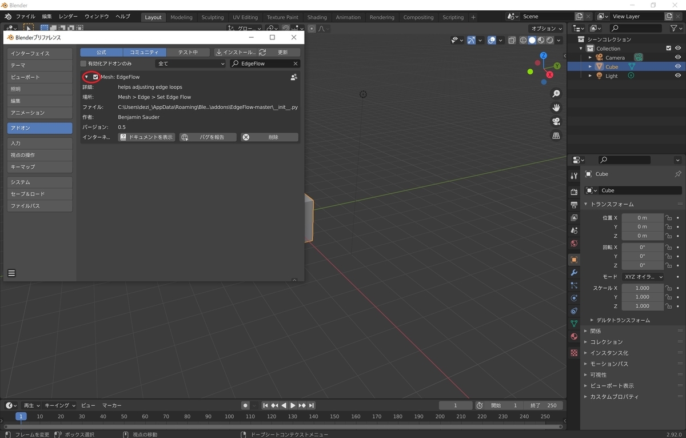This screenshot has height=438, width=686.
Task: Expand the Mesh: EdgeFlow addon details arrow
Action: pyautogui.click(x=87, y=77)
